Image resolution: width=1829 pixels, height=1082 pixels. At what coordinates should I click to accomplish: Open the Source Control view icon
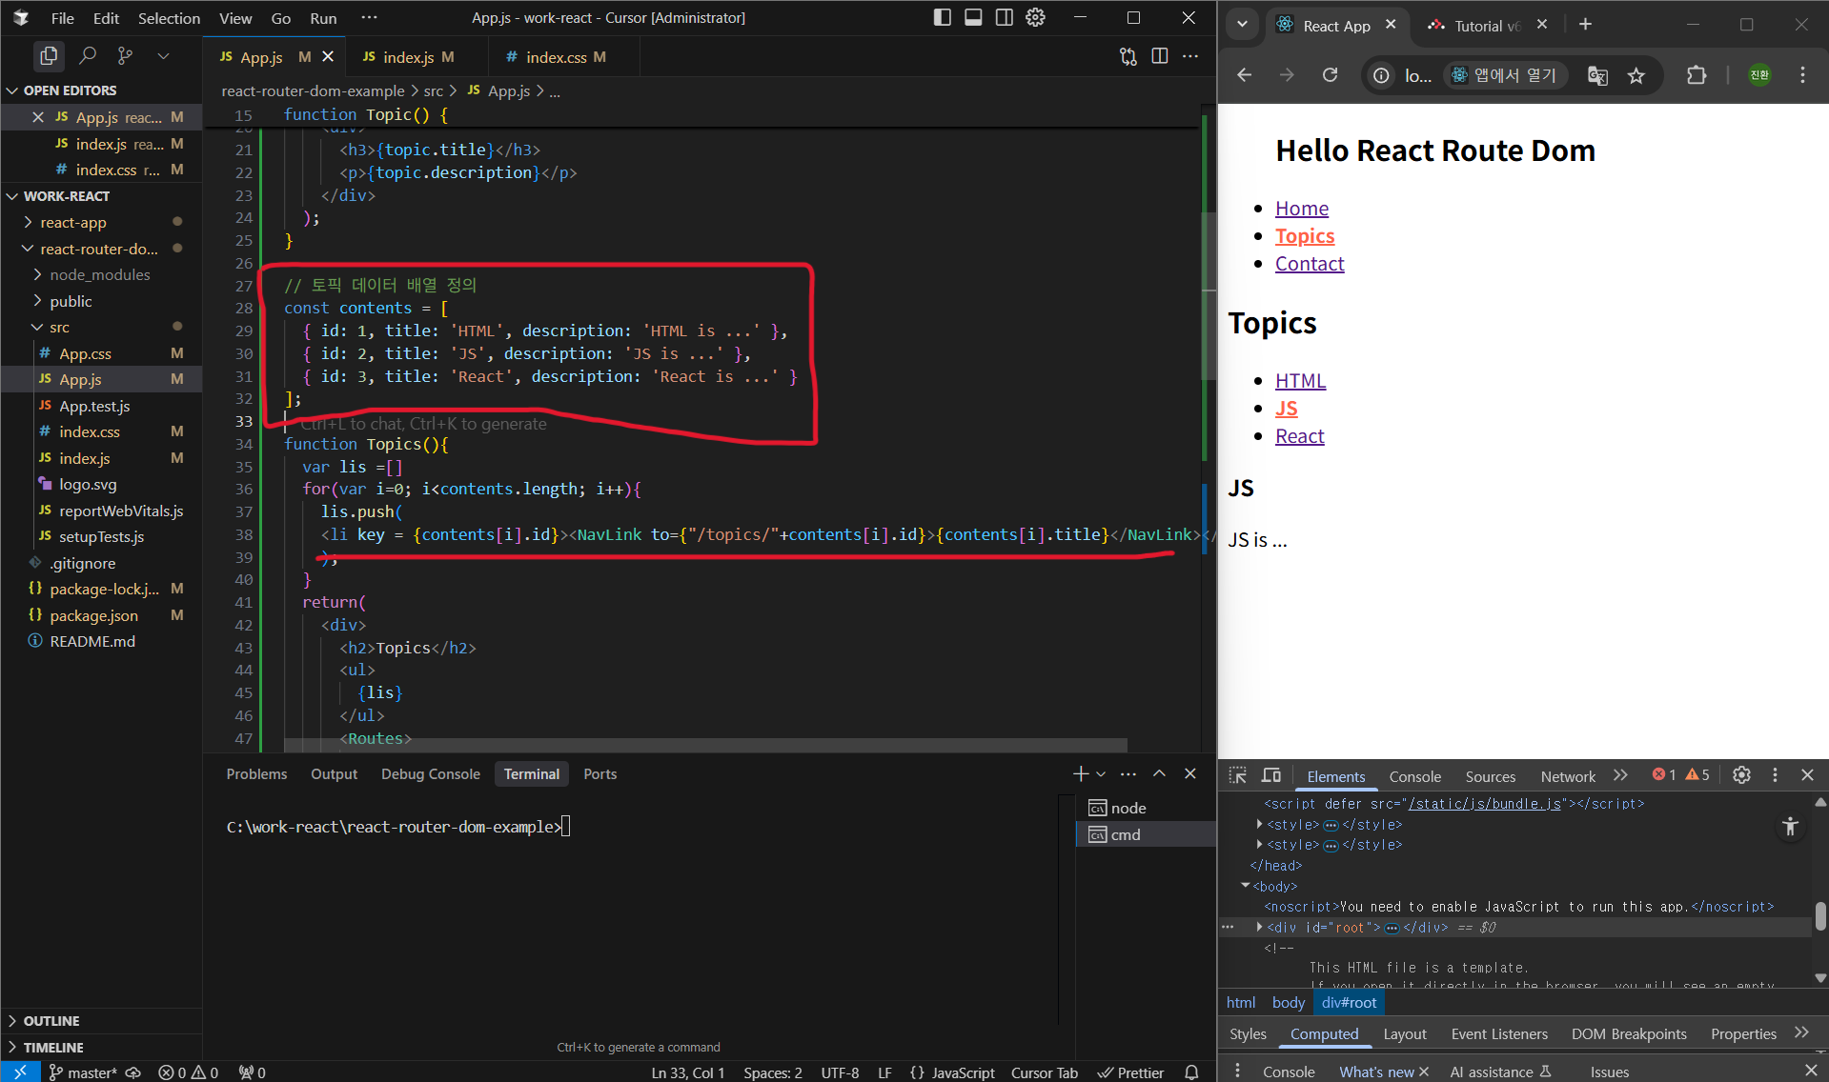coord(125,56)
